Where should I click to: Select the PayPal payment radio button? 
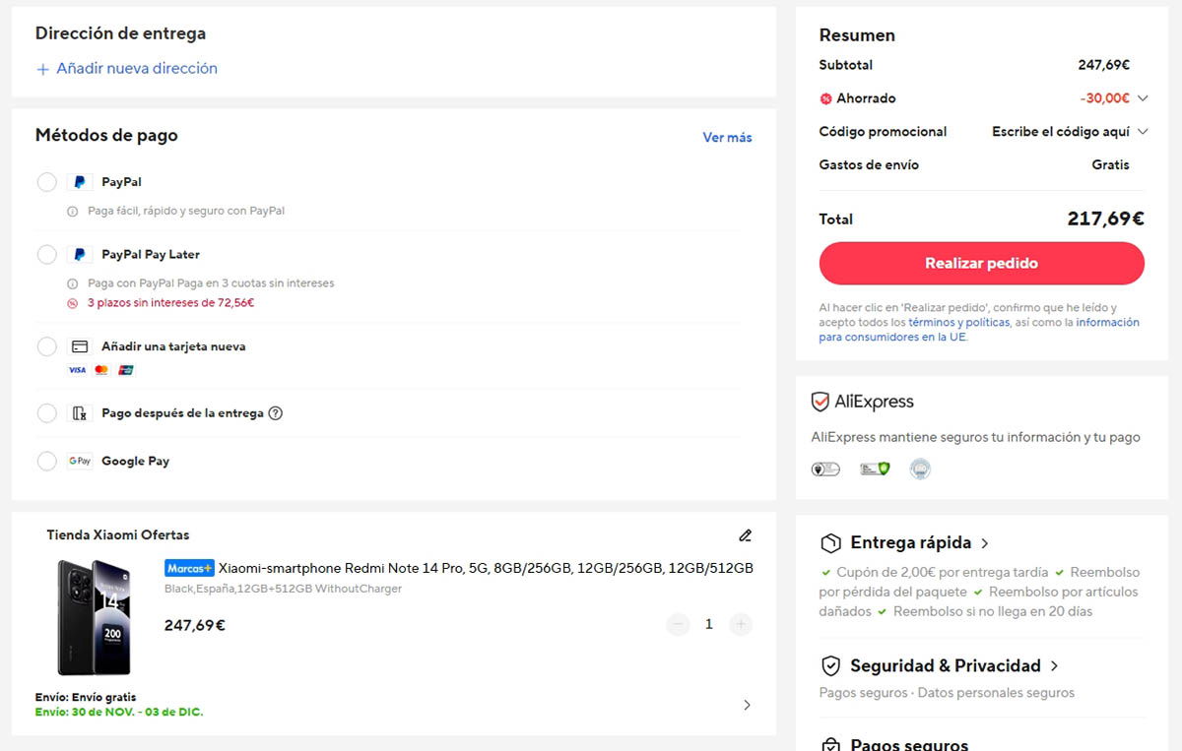46,181
